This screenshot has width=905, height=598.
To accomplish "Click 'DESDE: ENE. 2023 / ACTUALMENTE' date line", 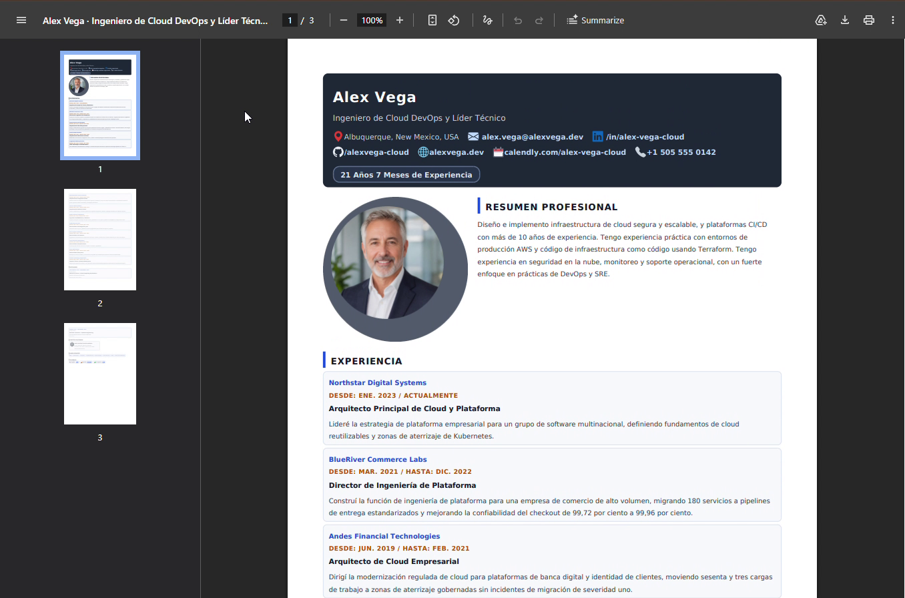I will point(393,395).
